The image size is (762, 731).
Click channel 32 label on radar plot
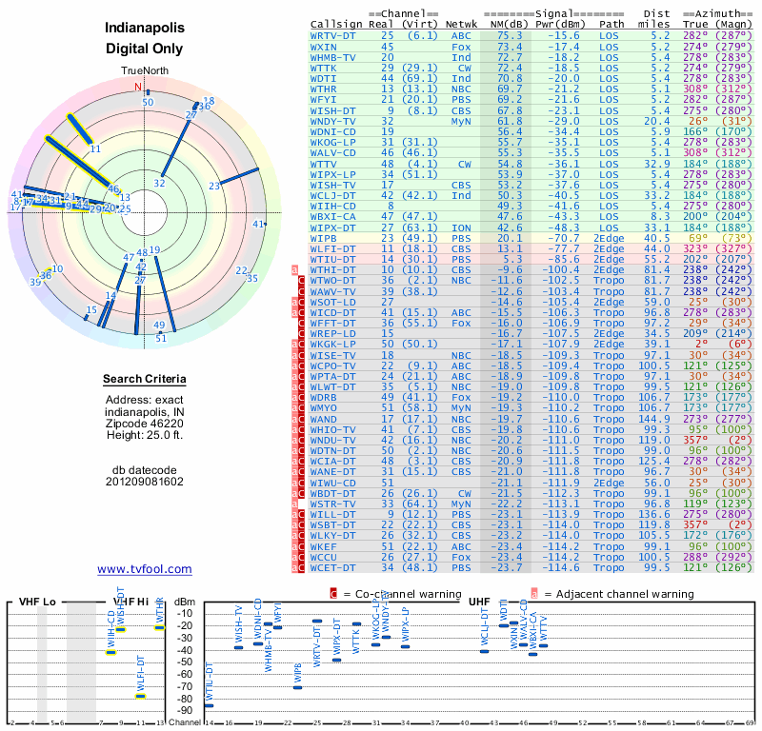click(x=159, y=183)
